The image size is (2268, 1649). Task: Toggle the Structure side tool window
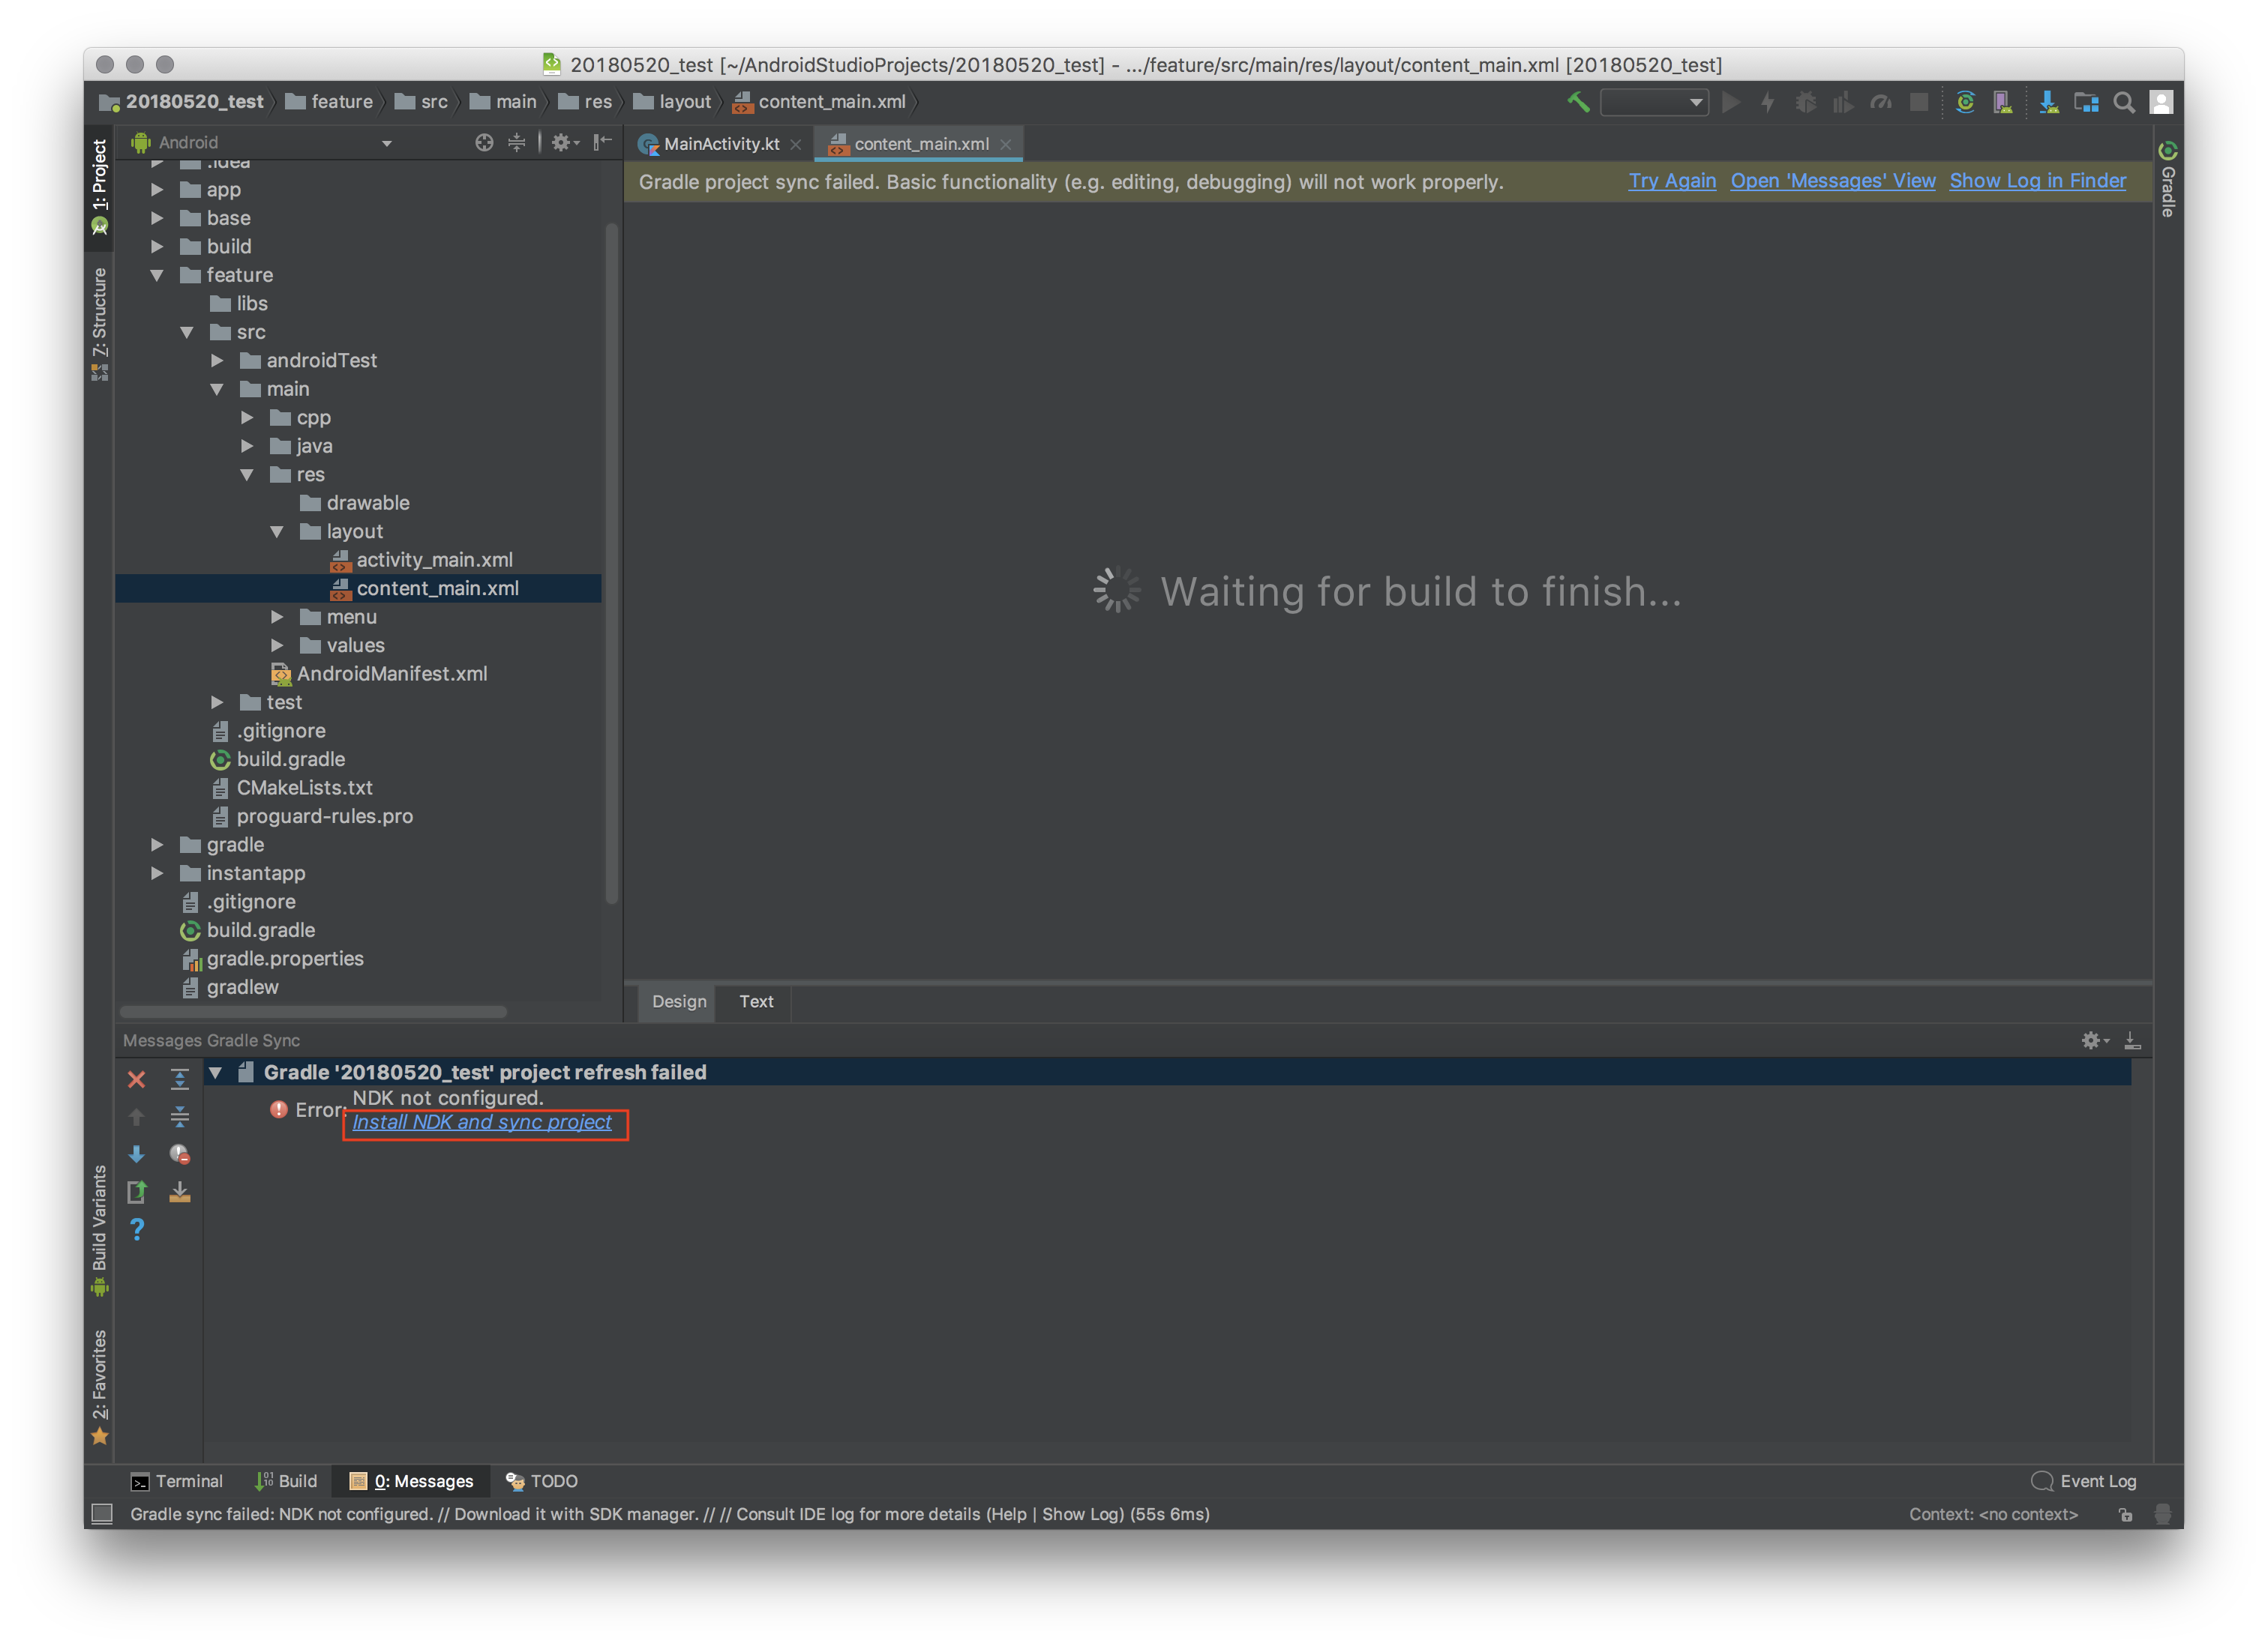(99, 323)
